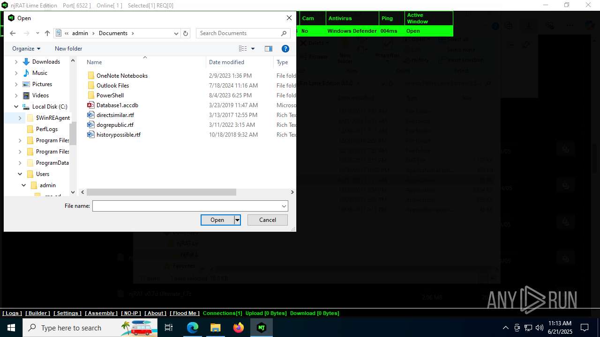This screenshot has width=600, height=337.
Task: Open the Open button split dropdown
Action: tap(237, 220)
